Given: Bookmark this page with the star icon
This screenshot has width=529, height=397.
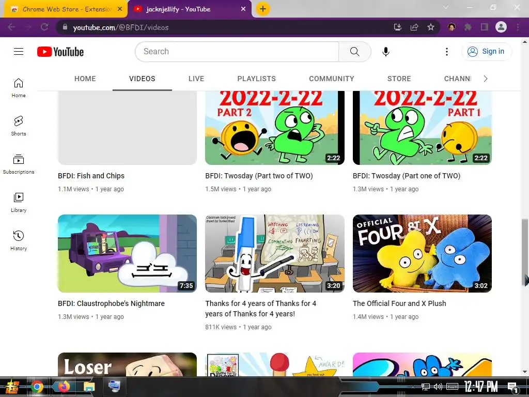Looking at the screenshot, I should (x=431, y=27).
